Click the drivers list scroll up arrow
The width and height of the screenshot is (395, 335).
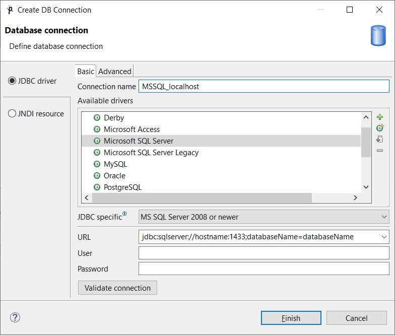[x=366, y=117]
